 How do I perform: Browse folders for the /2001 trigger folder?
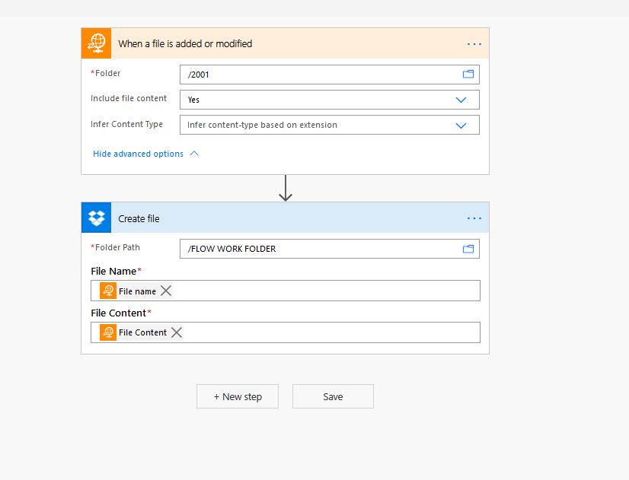coord(468,75)
